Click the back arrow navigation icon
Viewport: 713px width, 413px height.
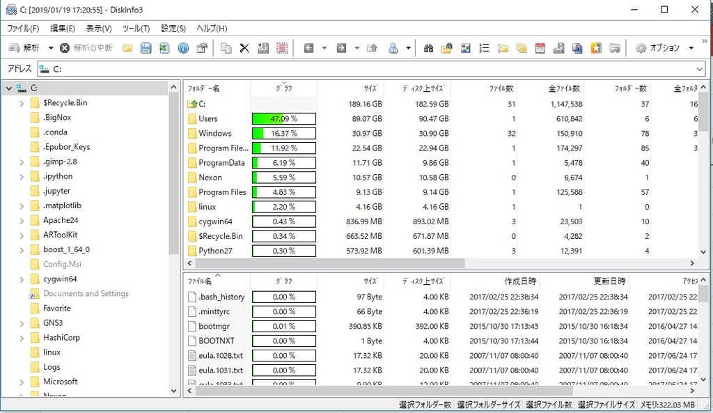tap(308, 48)
